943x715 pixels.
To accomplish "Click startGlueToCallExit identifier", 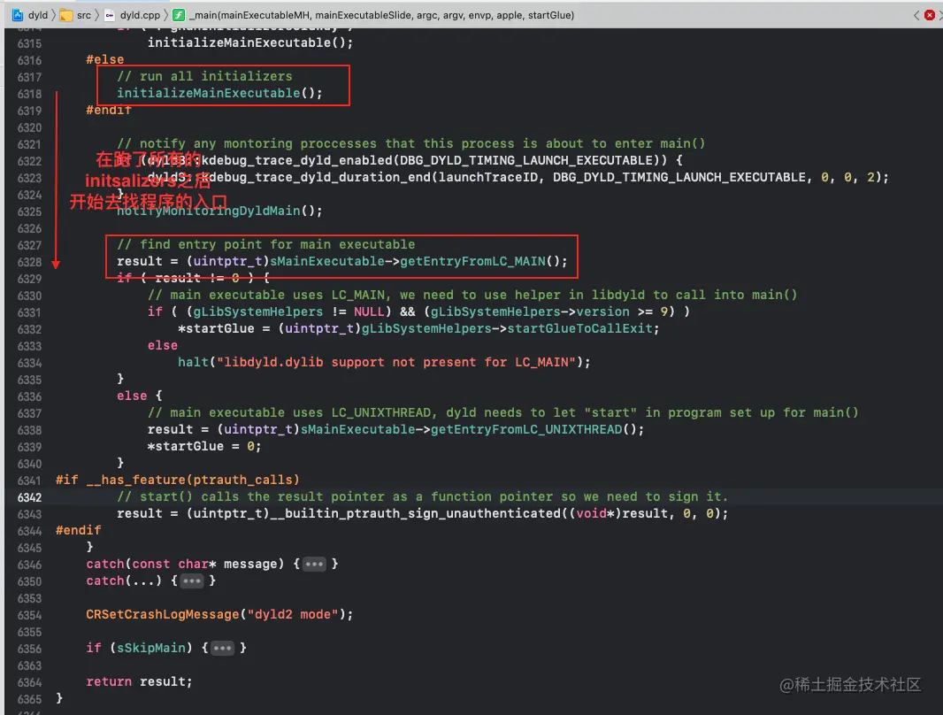I will [x=579, y=328].
